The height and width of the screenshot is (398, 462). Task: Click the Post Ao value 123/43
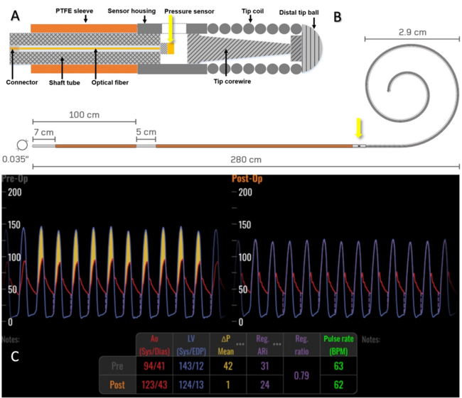click(x=153, y=385)
